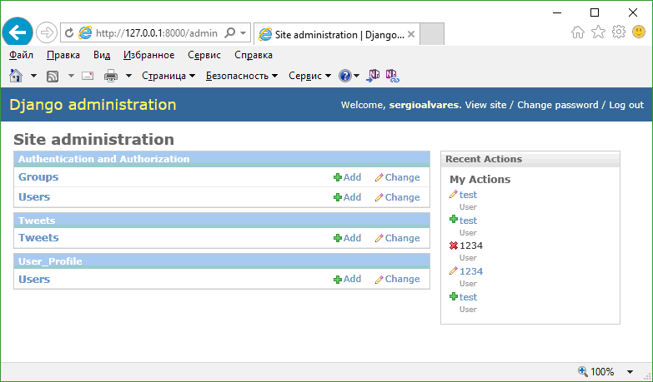Click the Refresh icon in address bar
Image resolution: width=653 pixels, height=382 pixels.
(69, 32)
